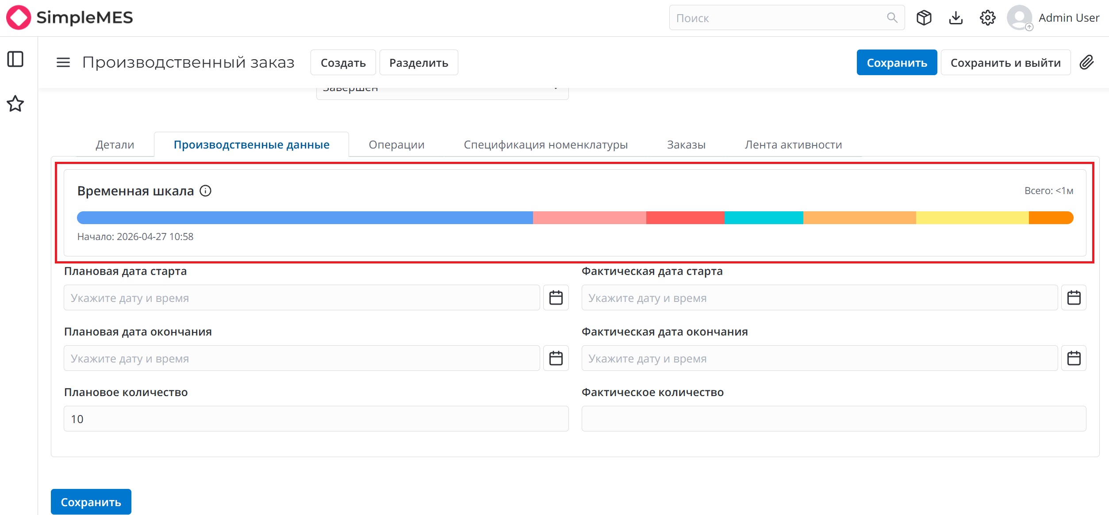Click the top blue Сохранить button

(897, 62)
